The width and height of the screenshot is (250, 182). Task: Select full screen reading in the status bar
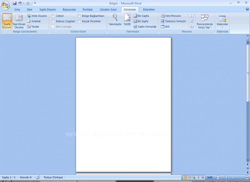[189, 178]
